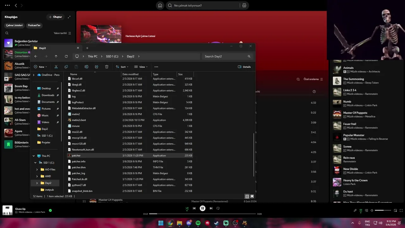Switch Explorer to large thumbnails view

pyautogui.click(x=252, y=196)
